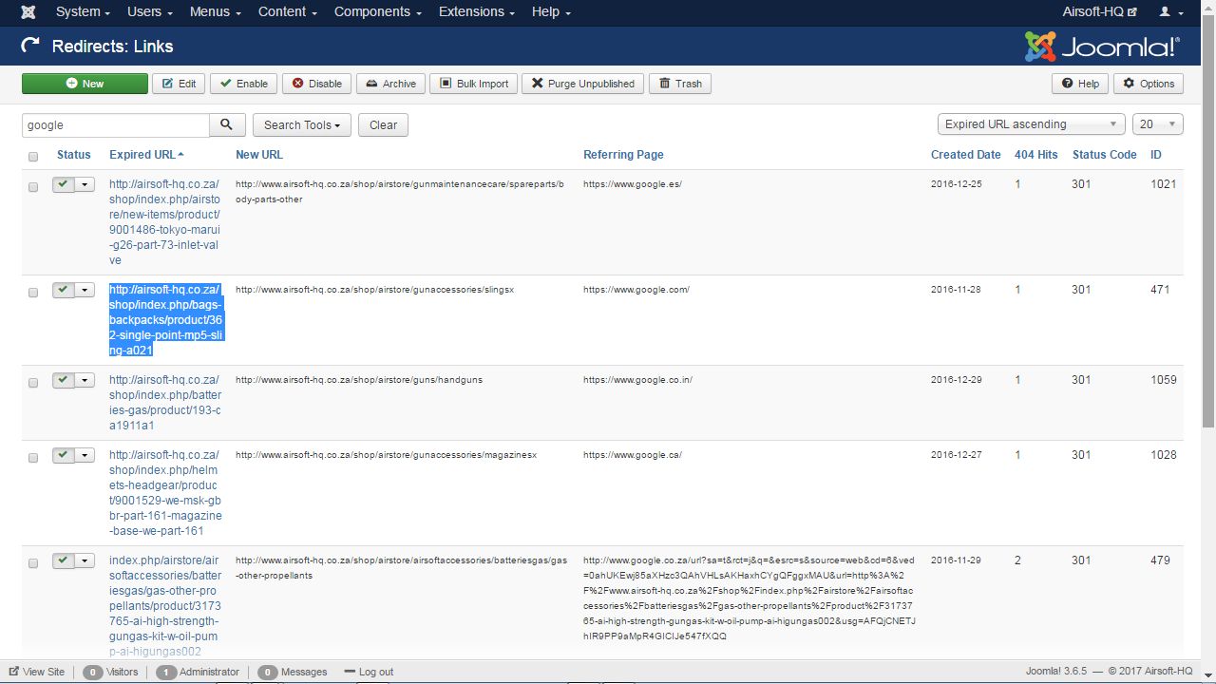The width and height of the screenshot is (1216, 684).
Task: Sort by ID column header
Action: (1156, 155)
